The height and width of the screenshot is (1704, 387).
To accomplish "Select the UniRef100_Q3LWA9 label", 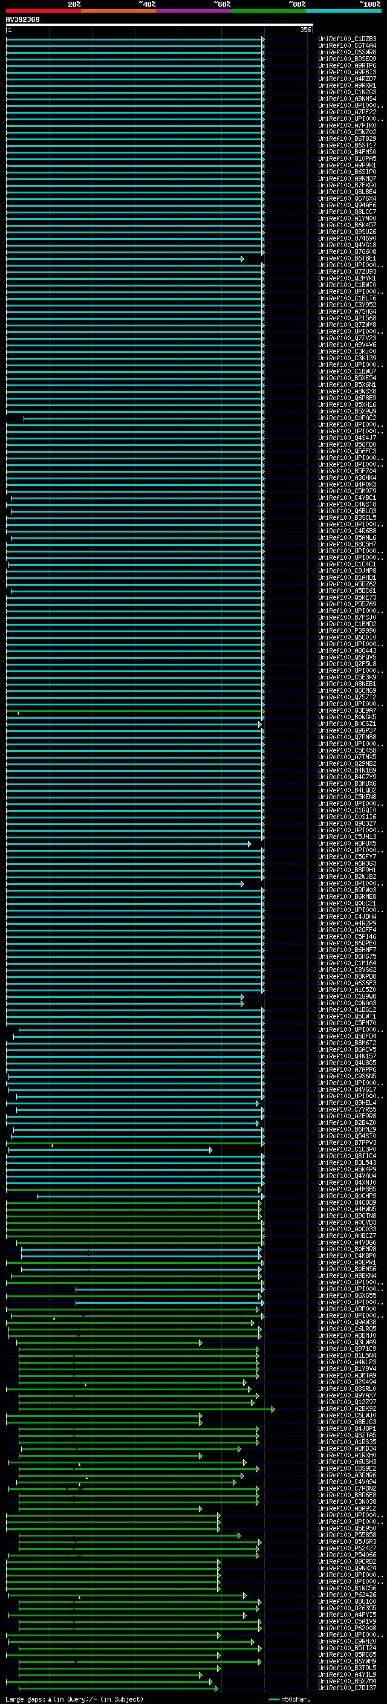I will coord(347,1342).
